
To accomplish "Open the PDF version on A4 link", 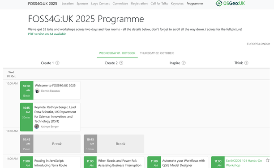I will coord(47,34).
